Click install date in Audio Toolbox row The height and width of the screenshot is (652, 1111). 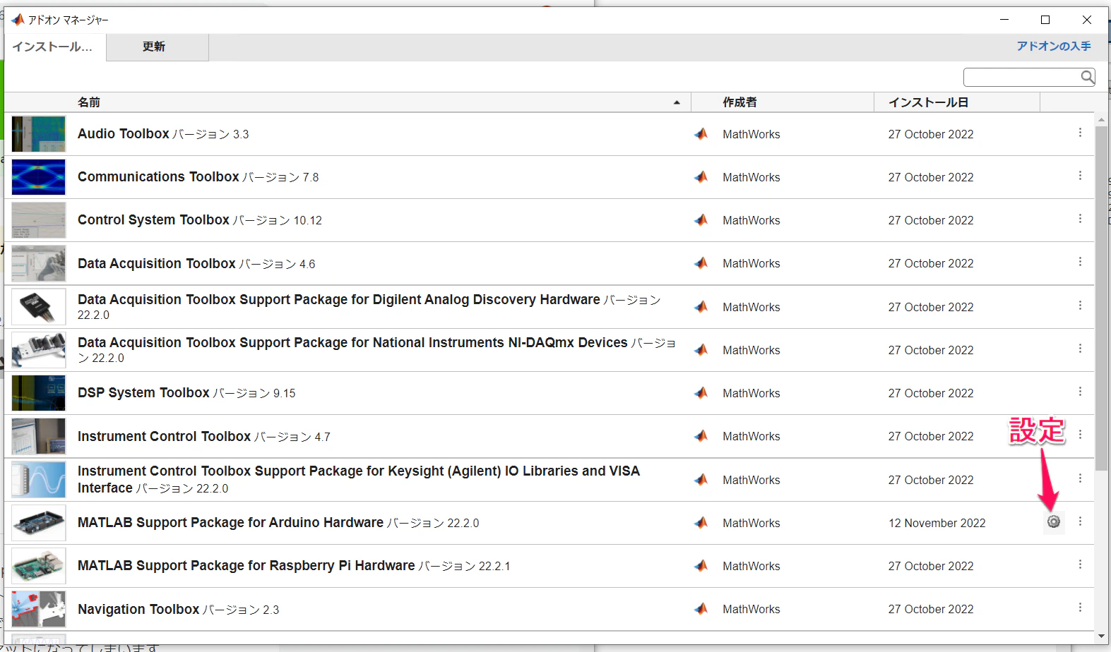(x=931, y=134)
